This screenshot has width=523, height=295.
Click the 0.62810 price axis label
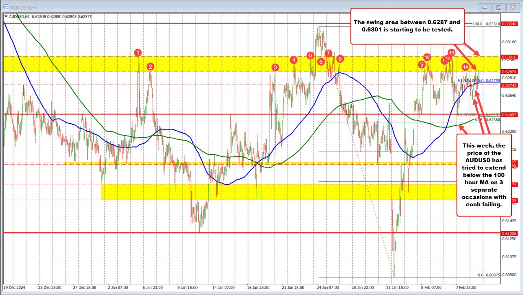[509, 78]
